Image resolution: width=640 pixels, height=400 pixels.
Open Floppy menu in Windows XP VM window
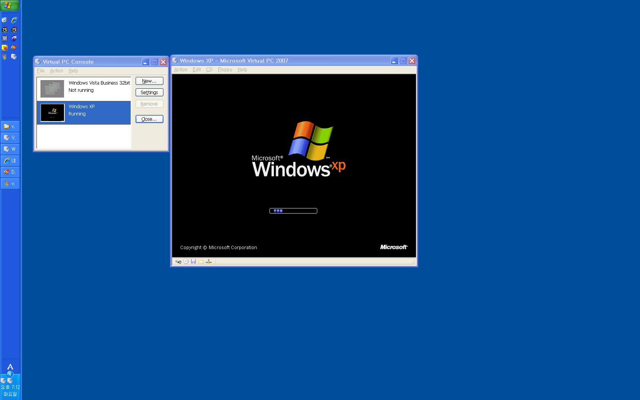(x=225, y=70)
